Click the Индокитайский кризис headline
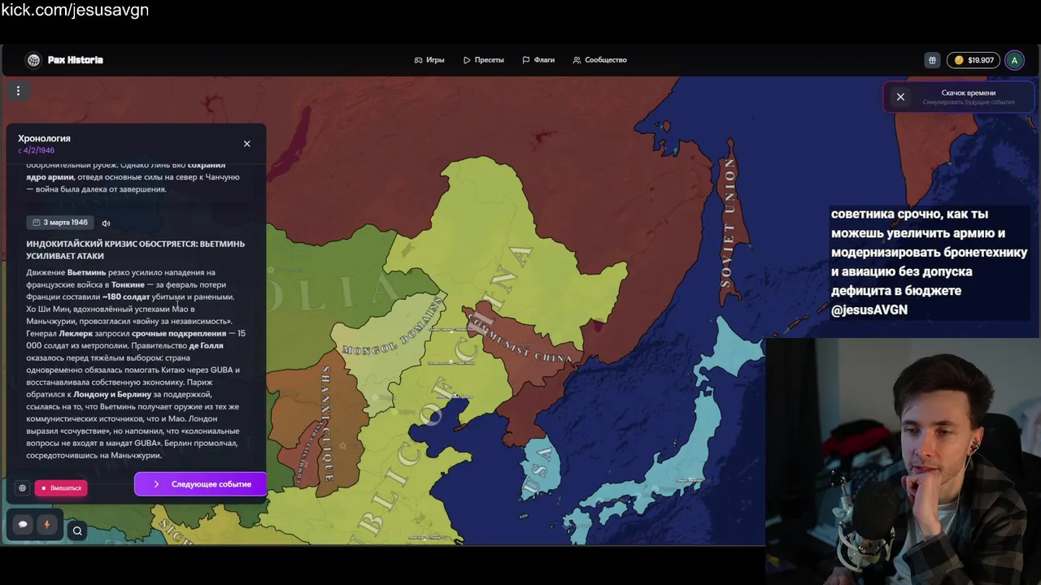This screenshot has width=1041, height=585. tap(135, 249)
